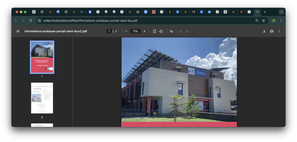This screenshot has width=297, height=142.
Task: Bookmark this page with the star icon
Action: click(x=263, y=21)
